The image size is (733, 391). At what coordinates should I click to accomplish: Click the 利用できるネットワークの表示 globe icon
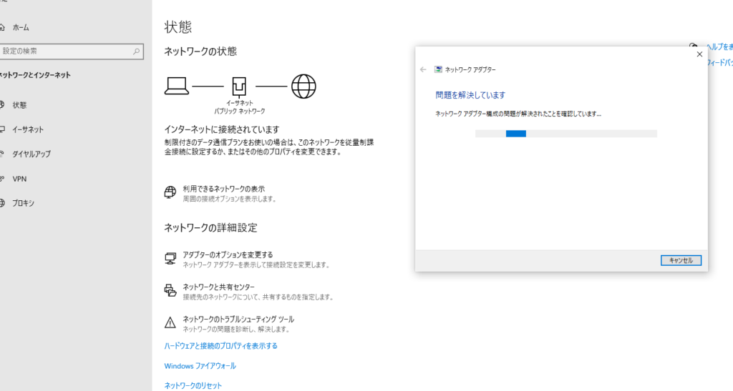point(170,192)
